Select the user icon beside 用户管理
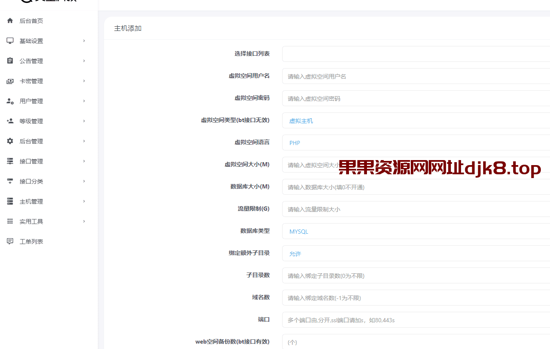The width and height of the screenshot is (550, 349). (10, 101)
